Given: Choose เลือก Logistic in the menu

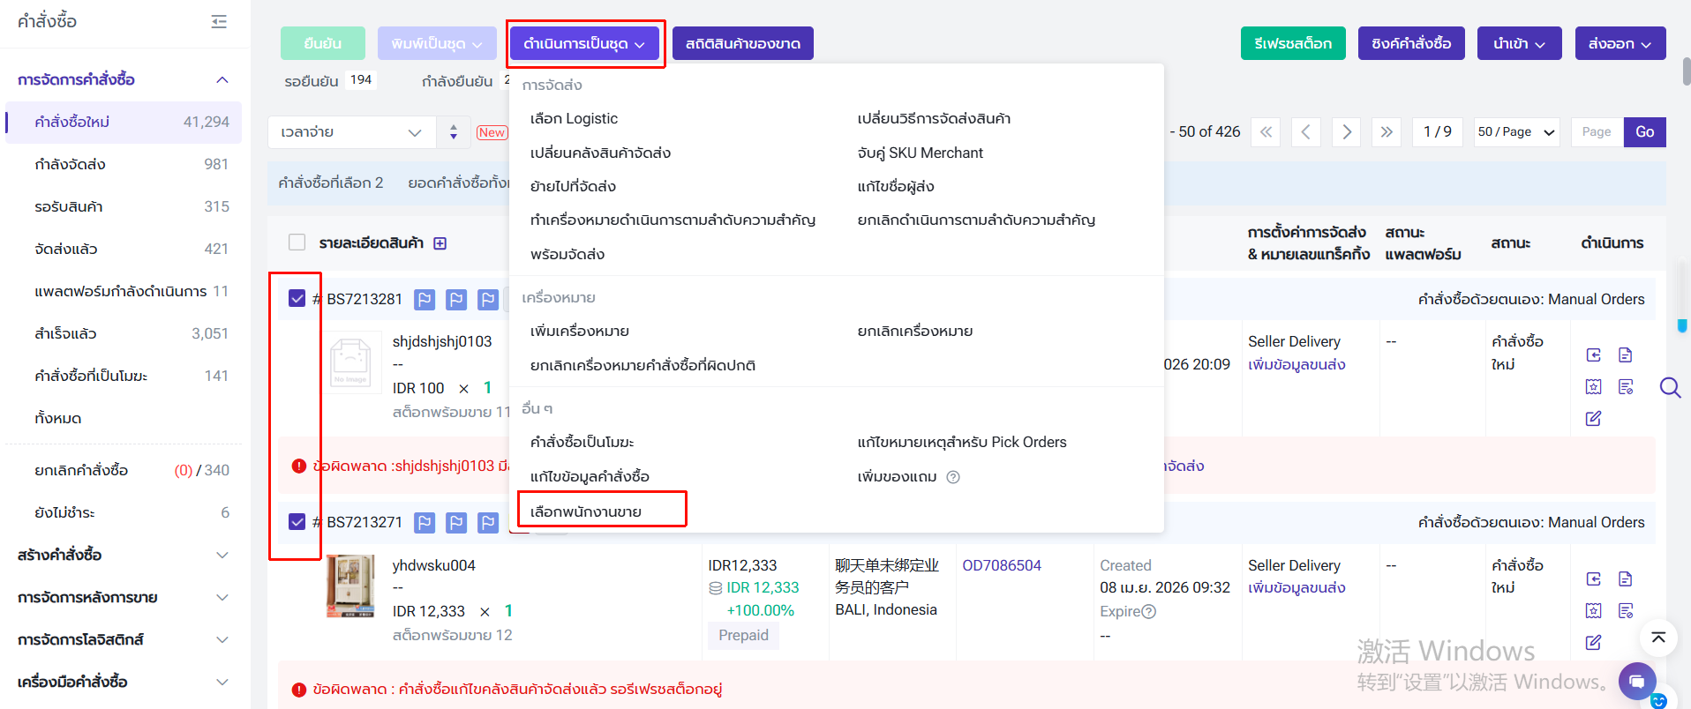Looking at the screenshot, I should tap(574, 119).
